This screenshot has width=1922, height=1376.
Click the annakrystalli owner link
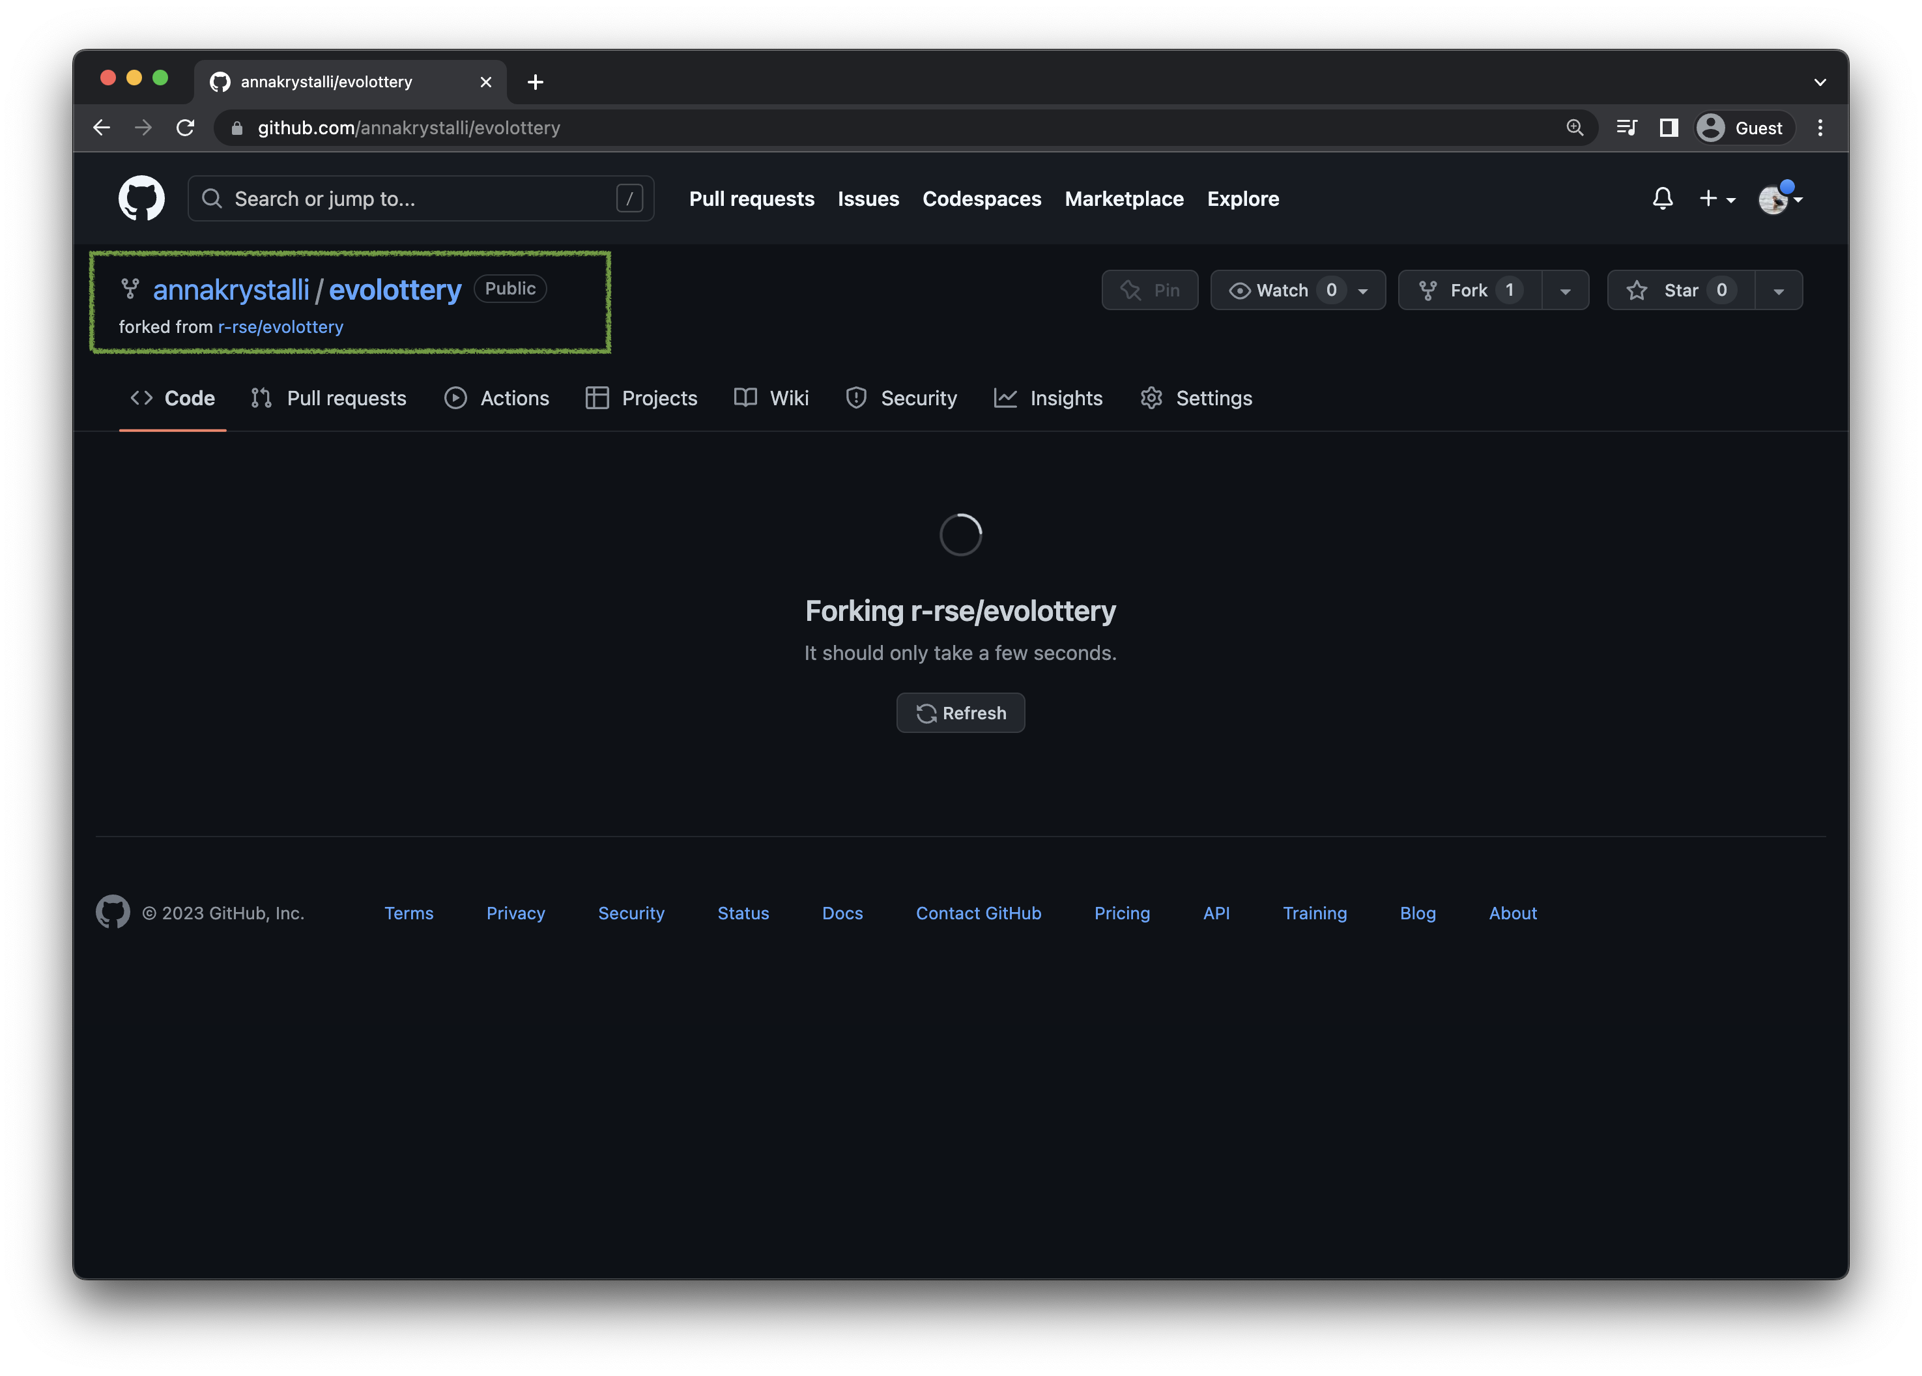(x=231, y=290)
